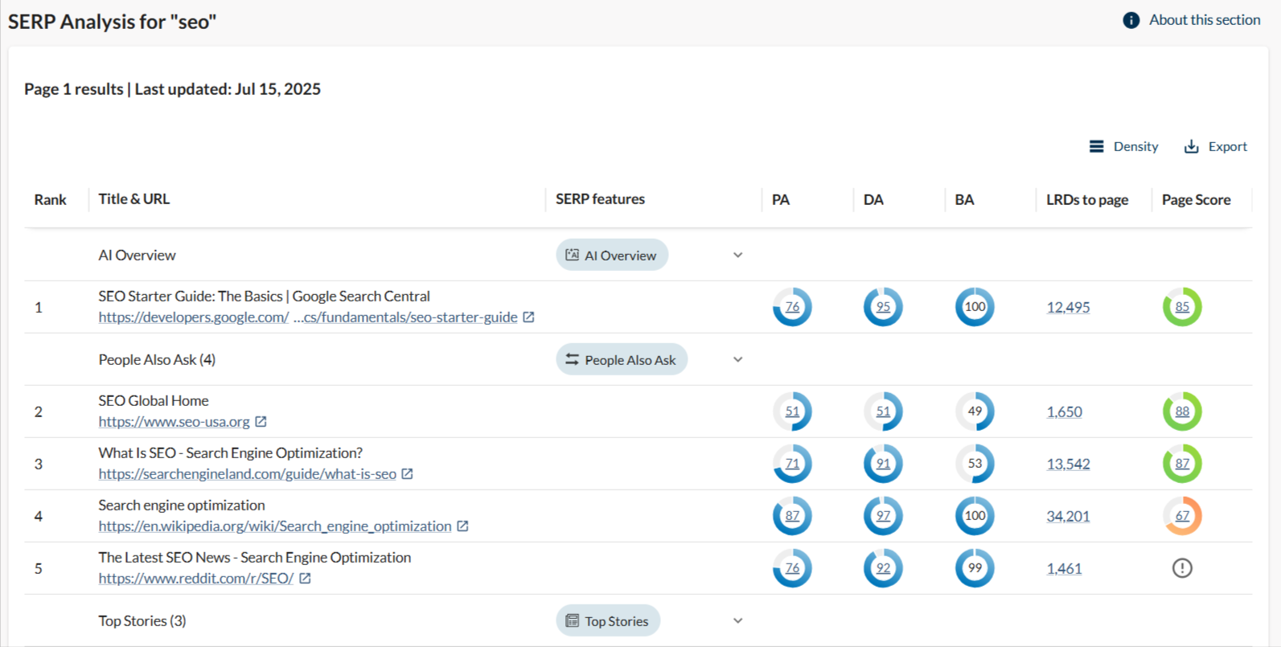This screenshot has width=1281, height=647.
Task: Click the BA score 49 ring
Action: [975, 412]
